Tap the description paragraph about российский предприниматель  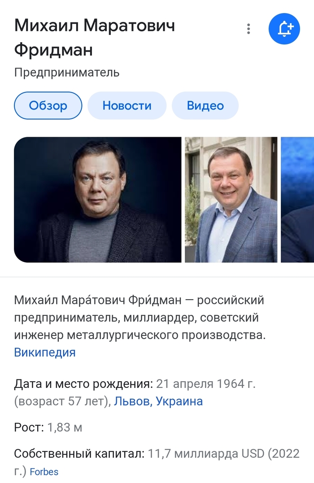(139, 318)
